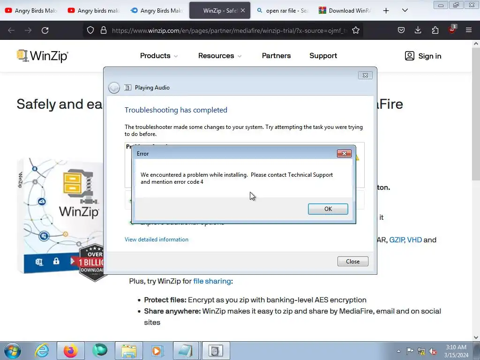Click the WinZip product box image
This screenshot has width=480, height=360.
61,216
